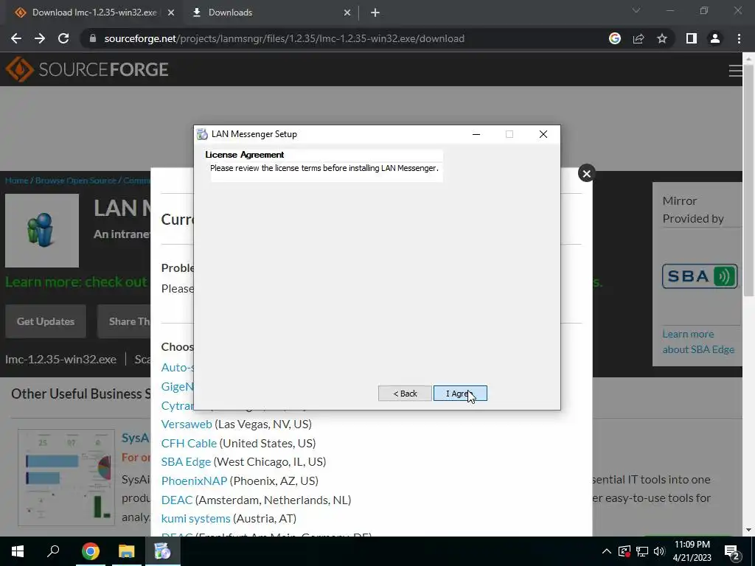Open the Chrome three-dot menu
Viewport: 755px width, 566px height.
739,38
